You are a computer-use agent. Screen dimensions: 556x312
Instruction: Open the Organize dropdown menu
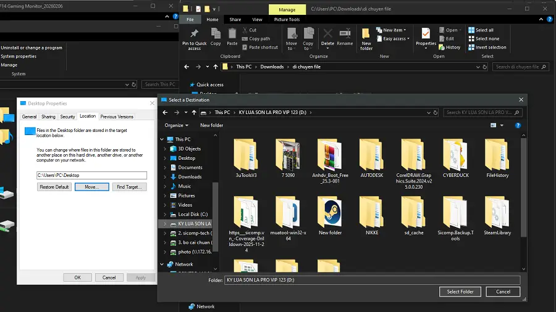pos(177,125)
